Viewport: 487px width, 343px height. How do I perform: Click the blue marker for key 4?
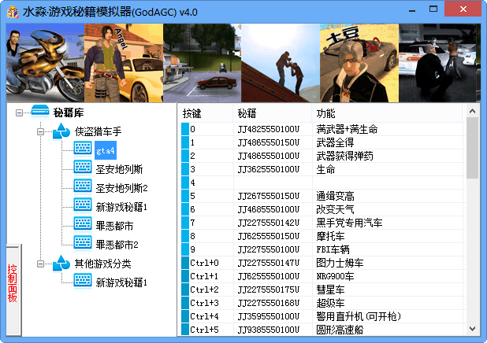185,183
